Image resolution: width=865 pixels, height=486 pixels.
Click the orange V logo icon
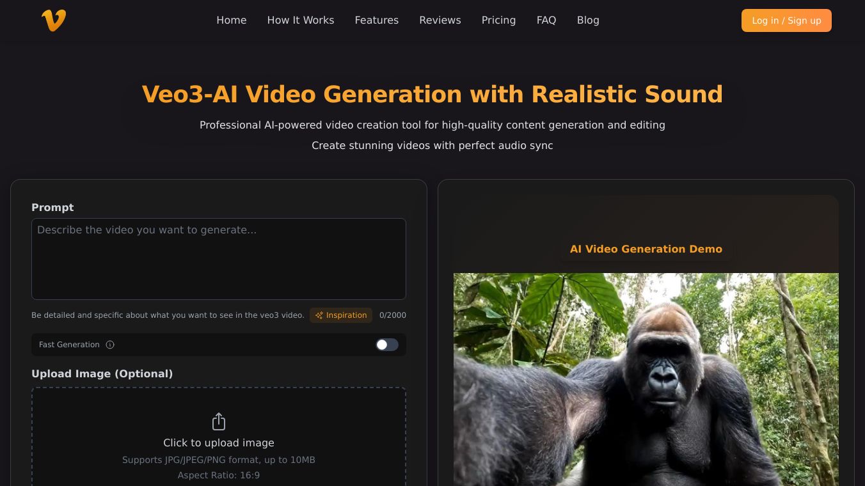(x=54, y=20)
